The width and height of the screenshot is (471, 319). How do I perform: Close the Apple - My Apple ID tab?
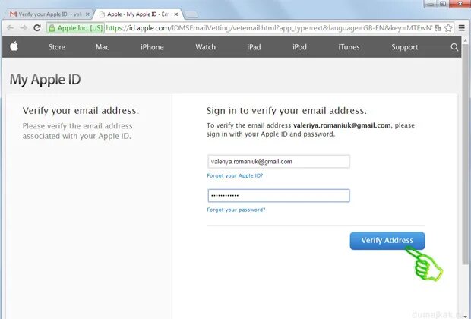(176, 14)
